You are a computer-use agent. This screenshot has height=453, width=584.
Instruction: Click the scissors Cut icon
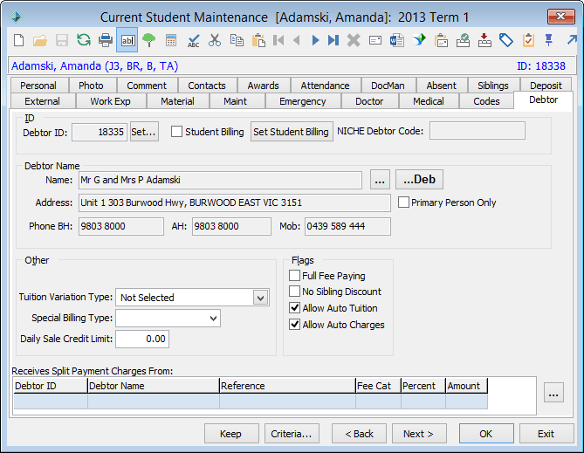pyautogui.click(x=215, y=40)
